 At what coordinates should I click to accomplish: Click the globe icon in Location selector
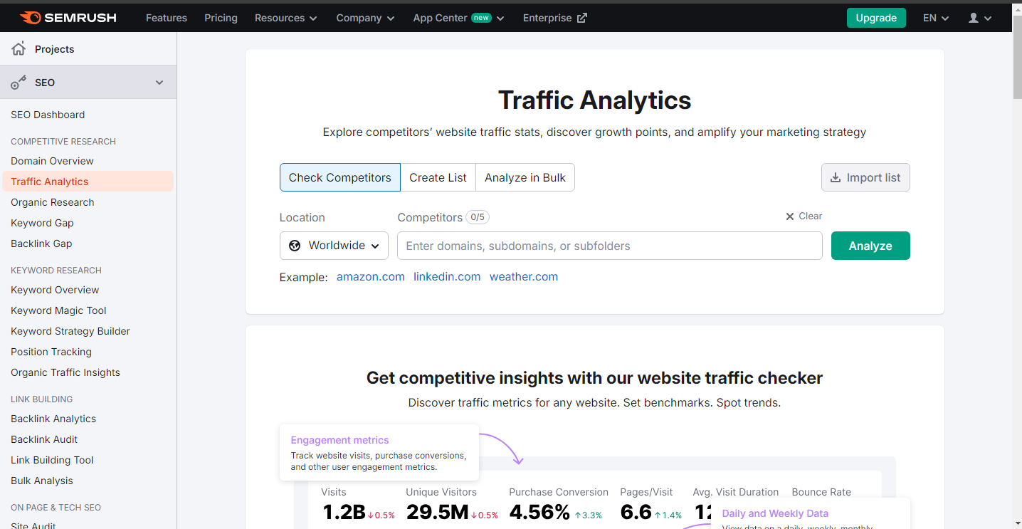click(x=295, y=246)
